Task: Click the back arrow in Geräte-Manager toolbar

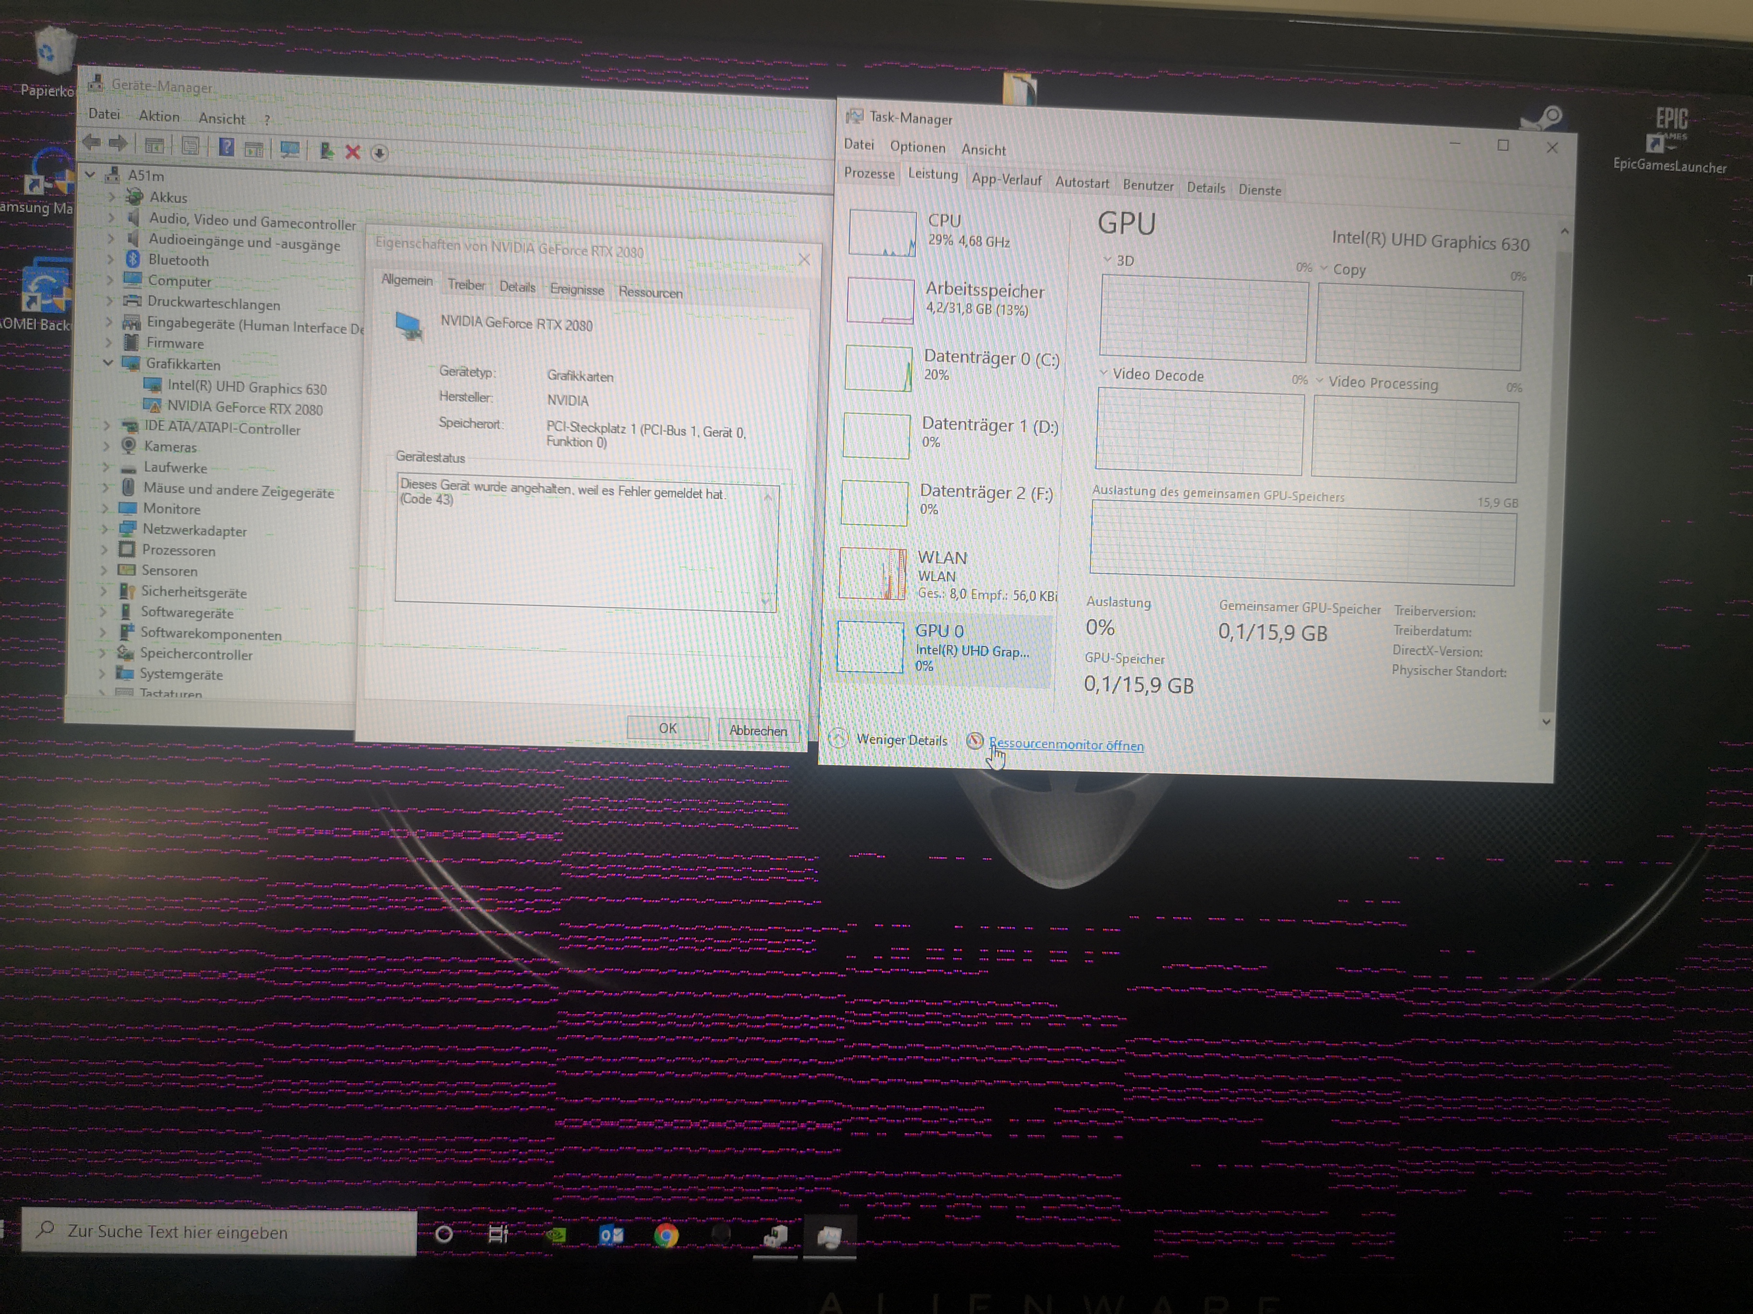Action: coord(92,143)
